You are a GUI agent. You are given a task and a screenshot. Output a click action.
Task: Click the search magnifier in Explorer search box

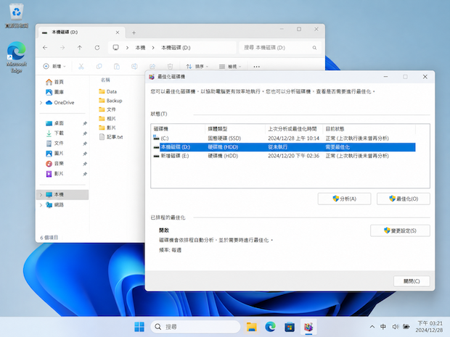pos(314,48)
